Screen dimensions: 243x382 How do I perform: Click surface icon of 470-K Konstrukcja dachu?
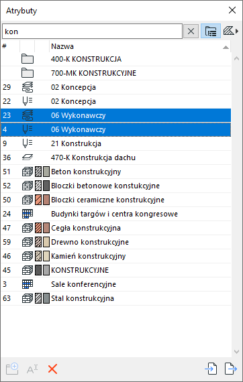tap(28, 157)
